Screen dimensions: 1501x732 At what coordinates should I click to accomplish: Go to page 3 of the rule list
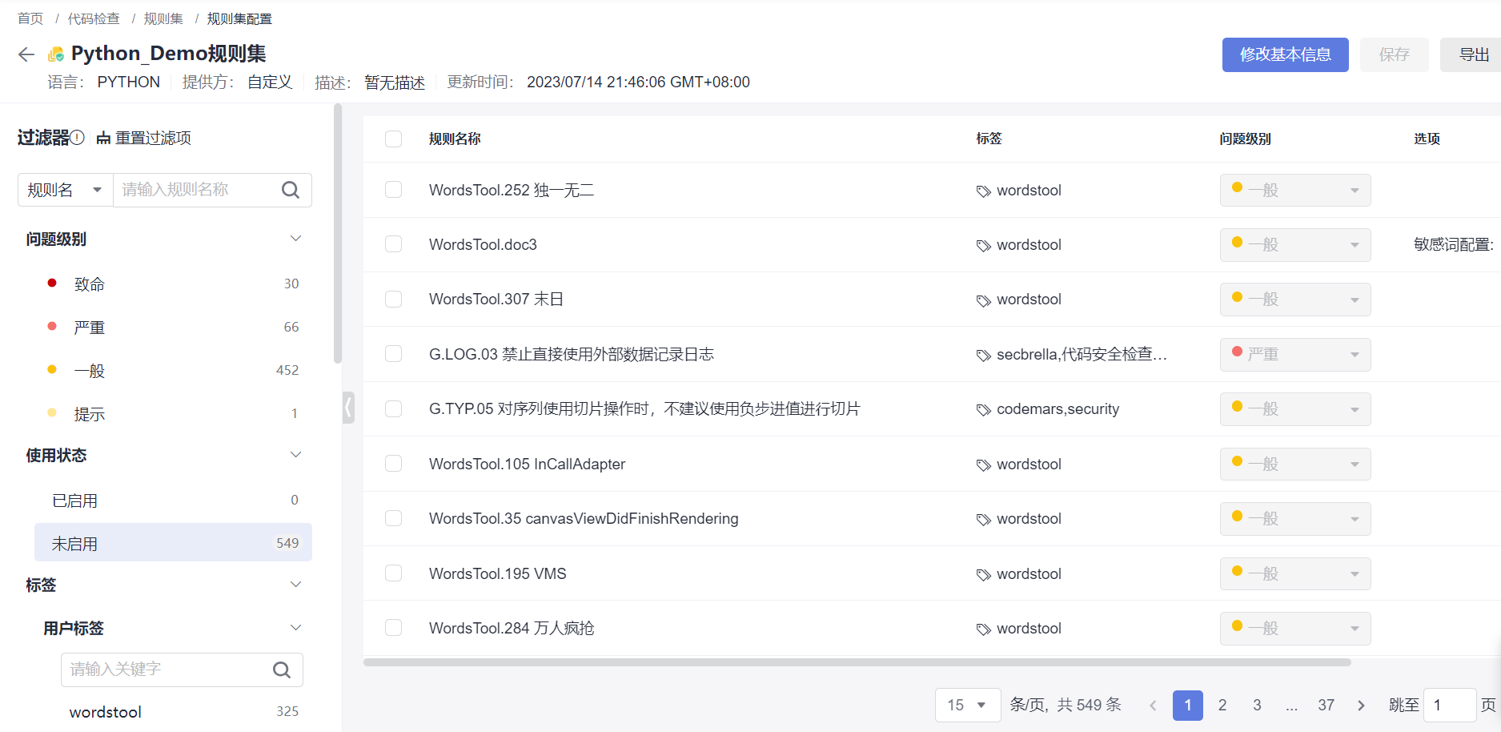(x=1257, y=706)
